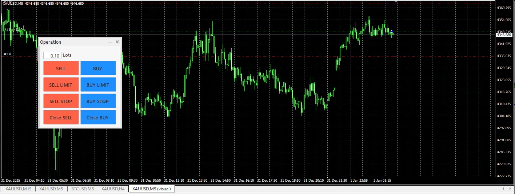Click the '31 Dec 2025' time label
The height and width of the screenshot is (194, 515).
pyautogui.click(x=11, y=180)
